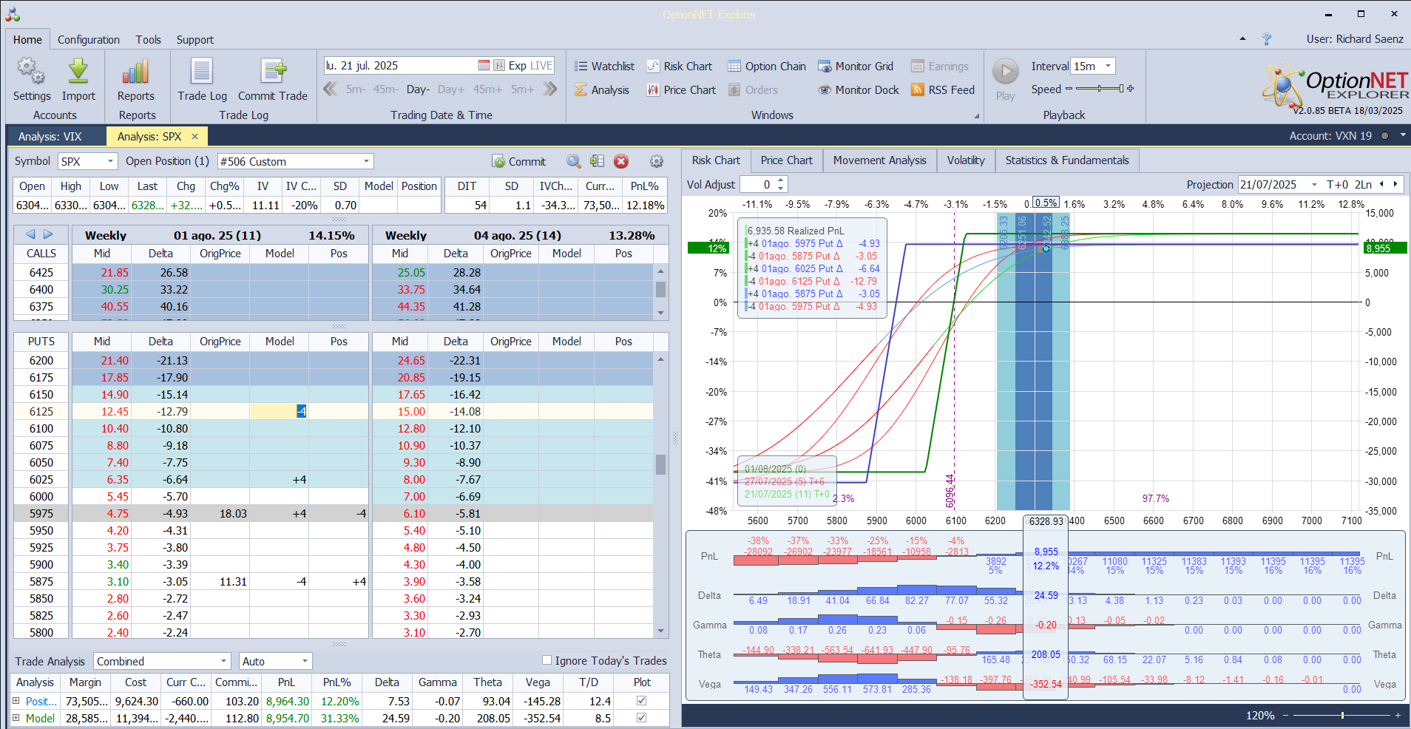Open the Projection date dropdown

[x=1314, y=185]
